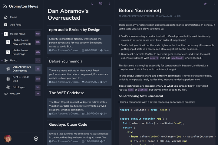
Task: Click the An (Artificially) Slow Component heading
Action: pyautogui.click(x=141, y=96)
